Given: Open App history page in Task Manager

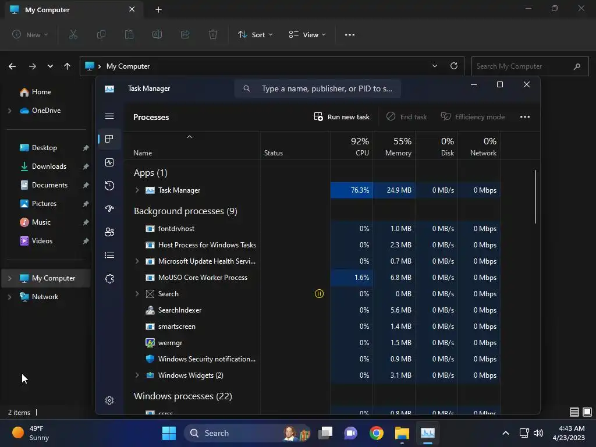Looking at the screenshot, I should 109,186.
